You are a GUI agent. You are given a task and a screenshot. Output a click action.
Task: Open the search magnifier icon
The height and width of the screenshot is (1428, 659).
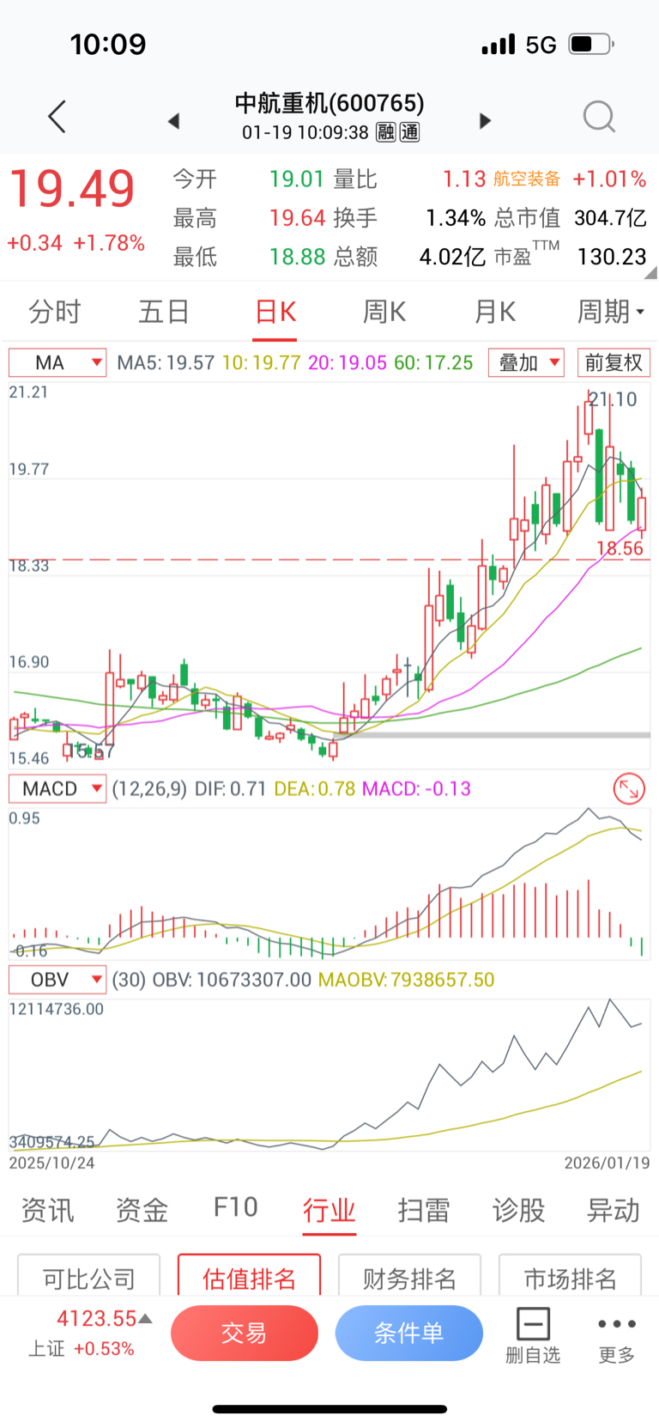point(599,117)
